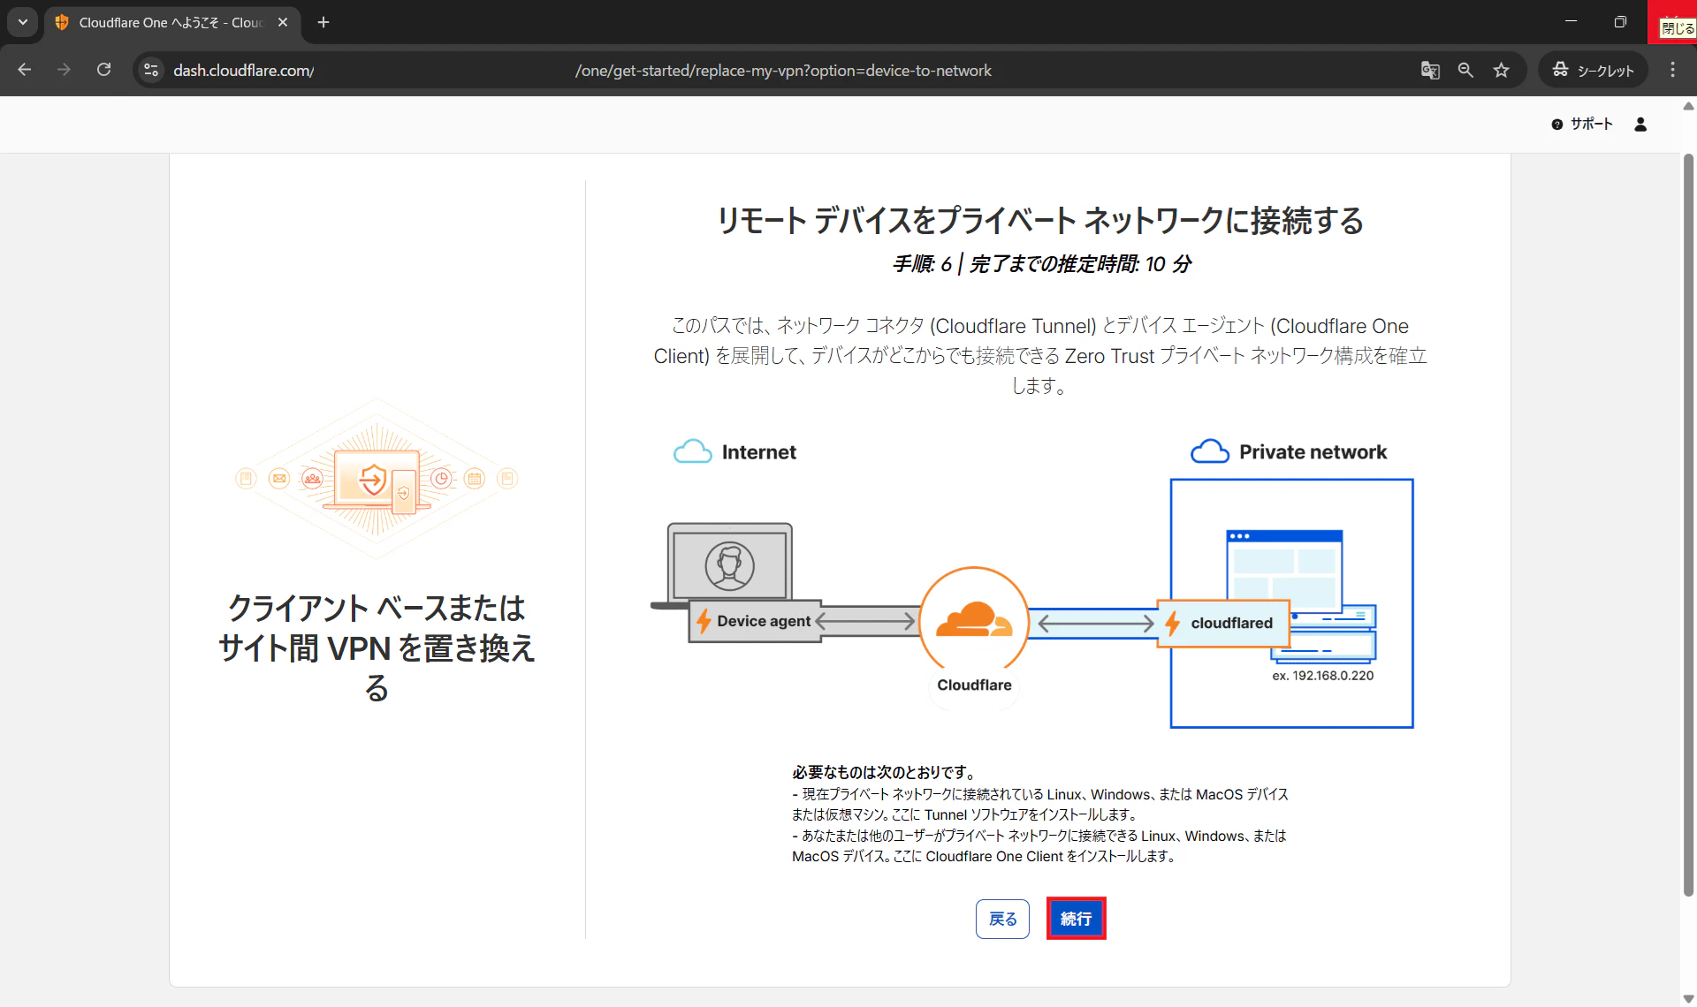1697x1007 pixels.
Task: Click the browser back arrow
Action: [x=25, y=70]
